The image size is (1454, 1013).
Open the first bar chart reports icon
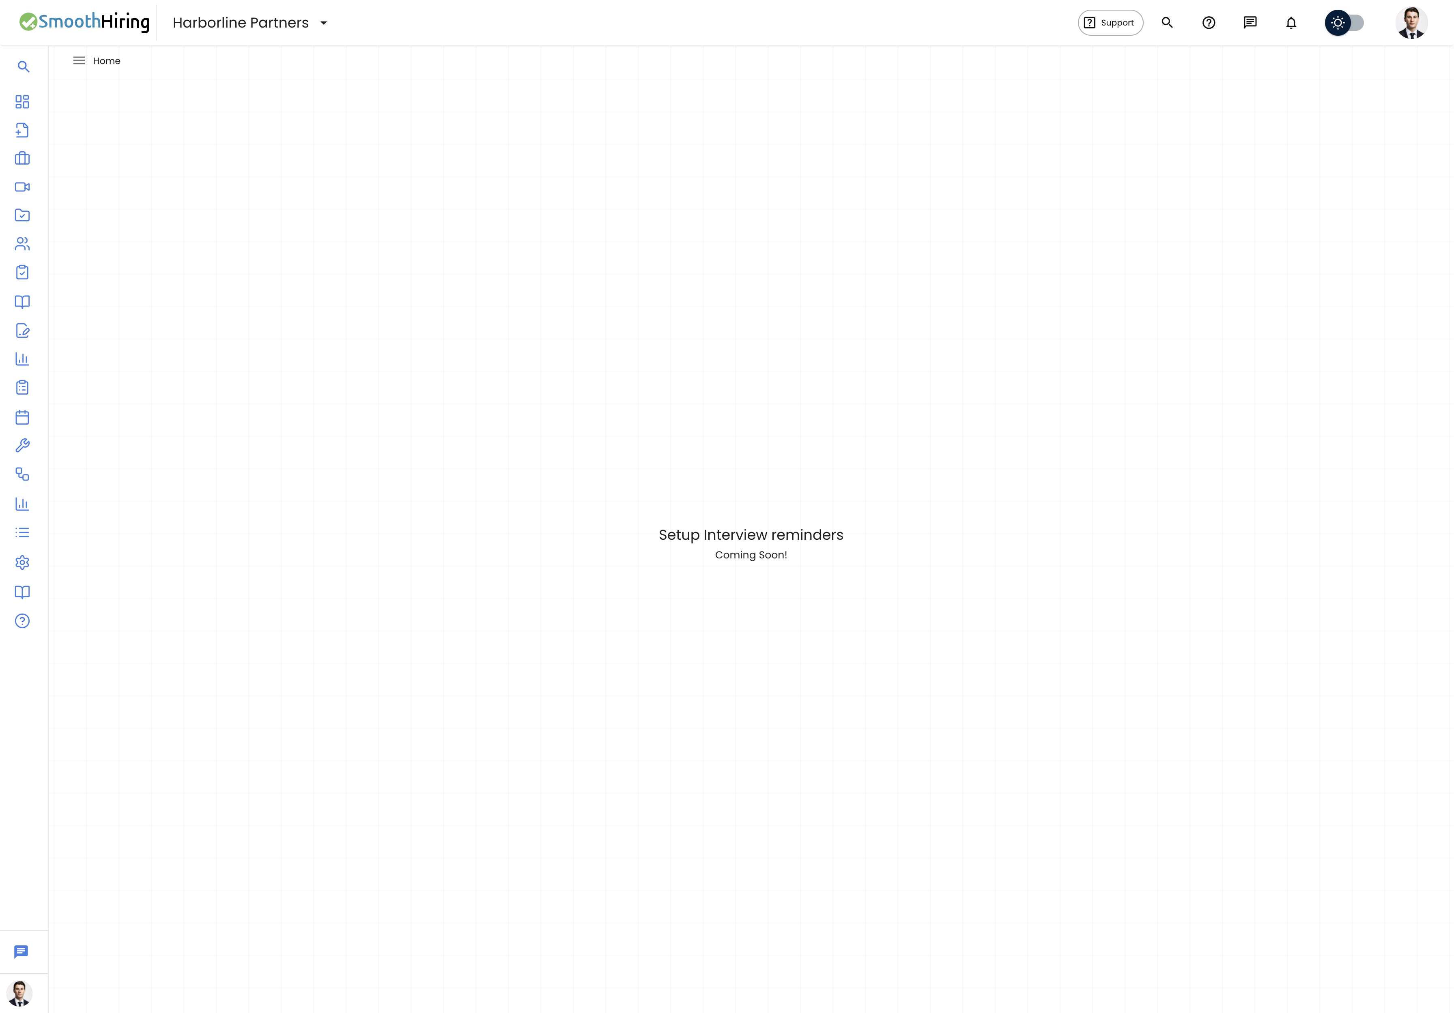(x=22, y=359)
